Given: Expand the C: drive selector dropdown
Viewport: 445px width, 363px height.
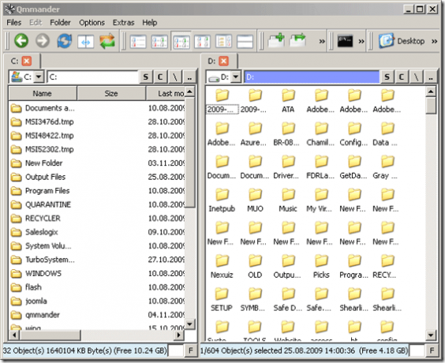Looking at the screenshot, I should [x=39, y=77].
